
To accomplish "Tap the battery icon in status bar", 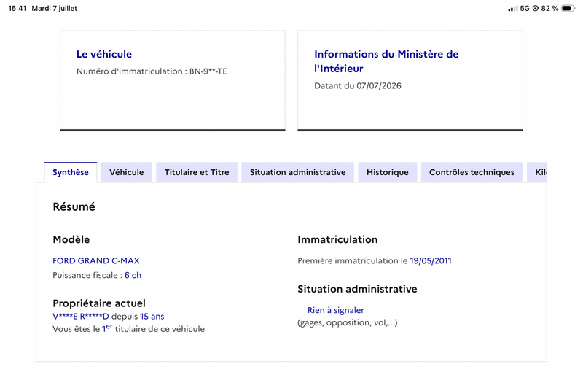I will (x=568, y=8).
